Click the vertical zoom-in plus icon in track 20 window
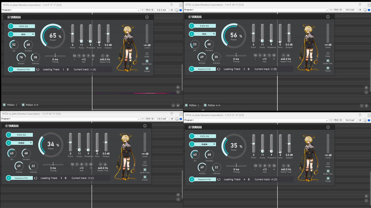Image resolution: width=371 pixels, height=208 pixels. click(178, 195)
